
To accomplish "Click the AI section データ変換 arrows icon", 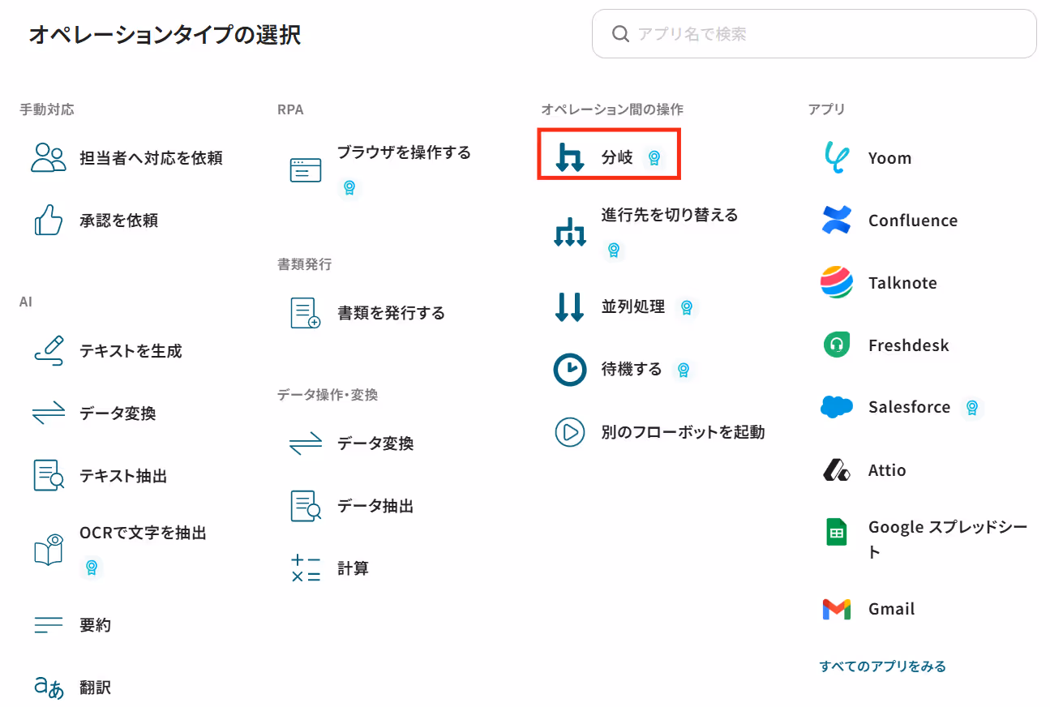I will coord(49,413).
